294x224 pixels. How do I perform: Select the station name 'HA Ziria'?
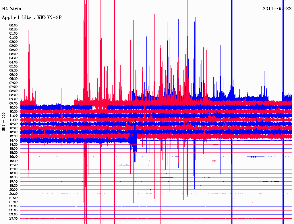11,9
